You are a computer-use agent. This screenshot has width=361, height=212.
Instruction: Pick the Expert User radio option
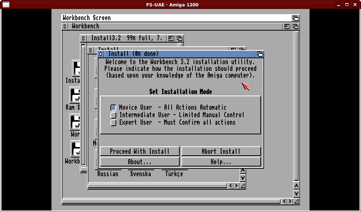coord(113,122)
